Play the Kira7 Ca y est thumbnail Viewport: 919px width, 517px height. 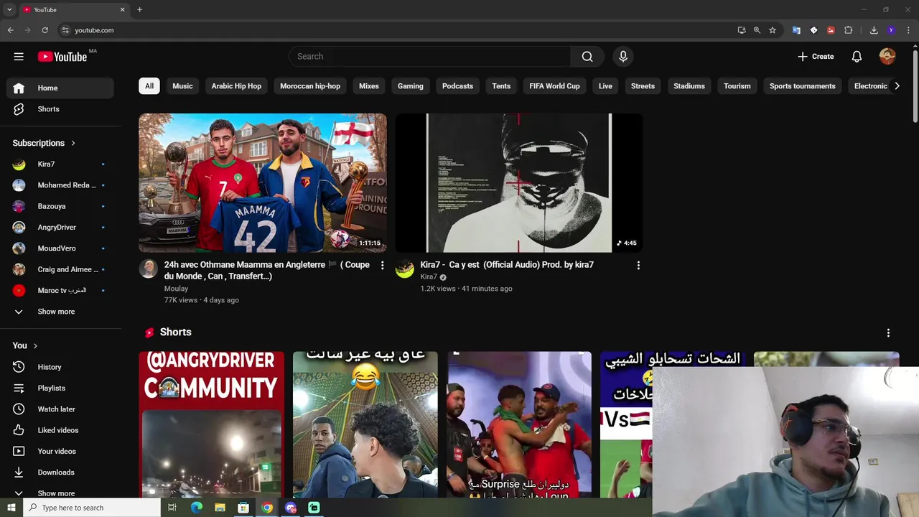(x=519, y=183)
